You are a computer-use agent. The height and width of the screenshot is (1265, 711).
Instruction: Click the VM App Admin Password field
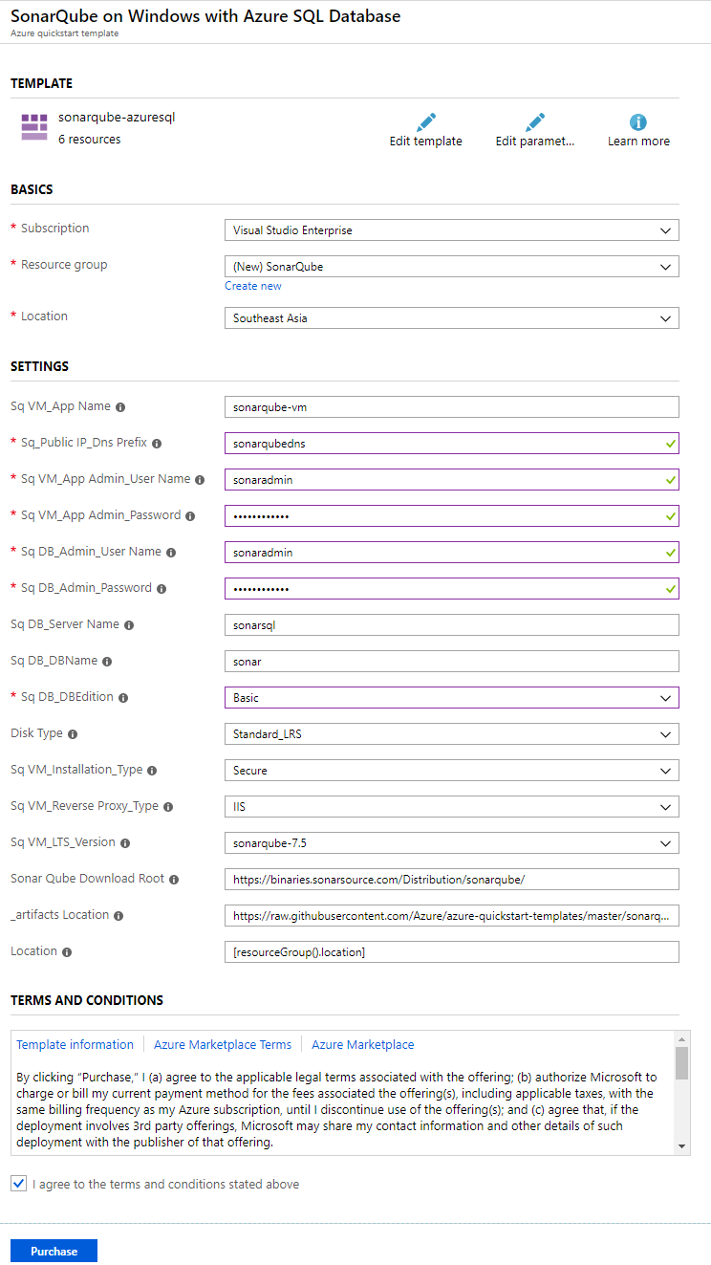point(451,516)
